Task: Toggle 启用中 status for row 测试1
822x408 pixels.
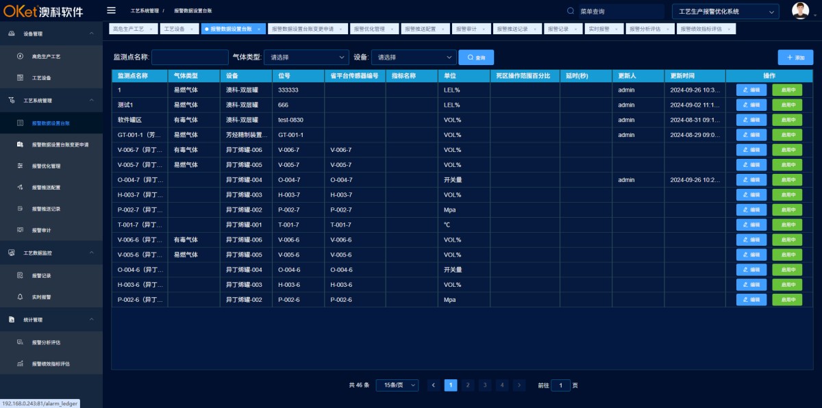Action: pyautogui.click(x=786, y=105)
